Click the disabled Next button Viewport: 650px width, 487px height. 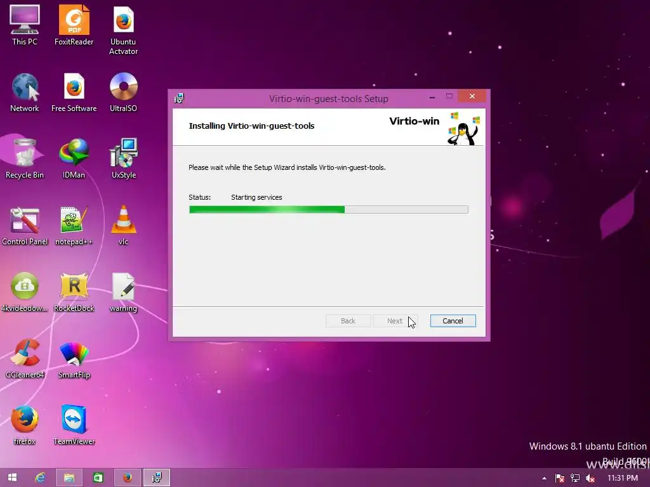[395, 321]
